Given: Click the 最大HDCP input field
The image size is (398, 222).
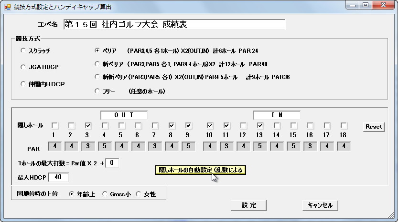Looking at the screenshot, I should [x=58, y=177].
